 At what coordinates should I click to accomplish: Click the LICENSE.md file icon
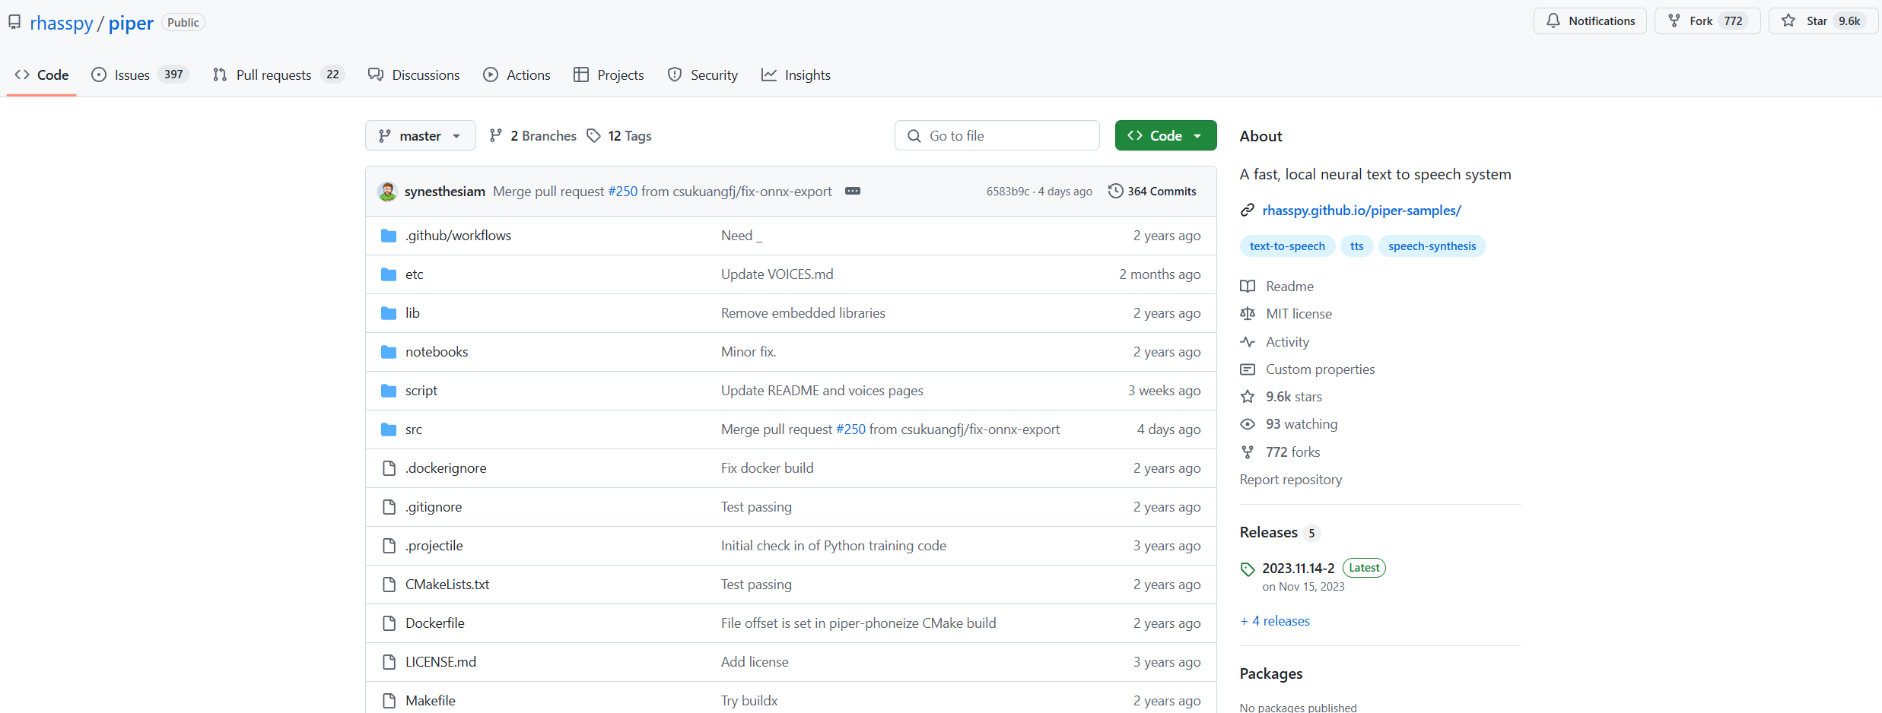[389, 662]
